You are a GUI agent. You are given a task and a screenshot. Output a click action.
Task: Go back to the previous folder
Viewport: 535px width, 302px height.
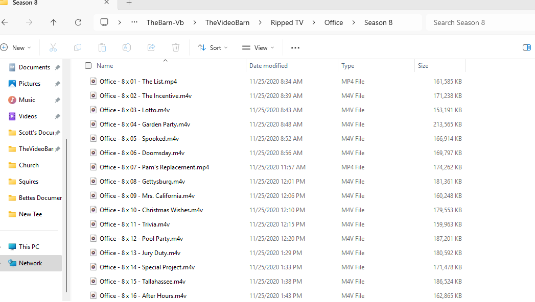[5, 22]
